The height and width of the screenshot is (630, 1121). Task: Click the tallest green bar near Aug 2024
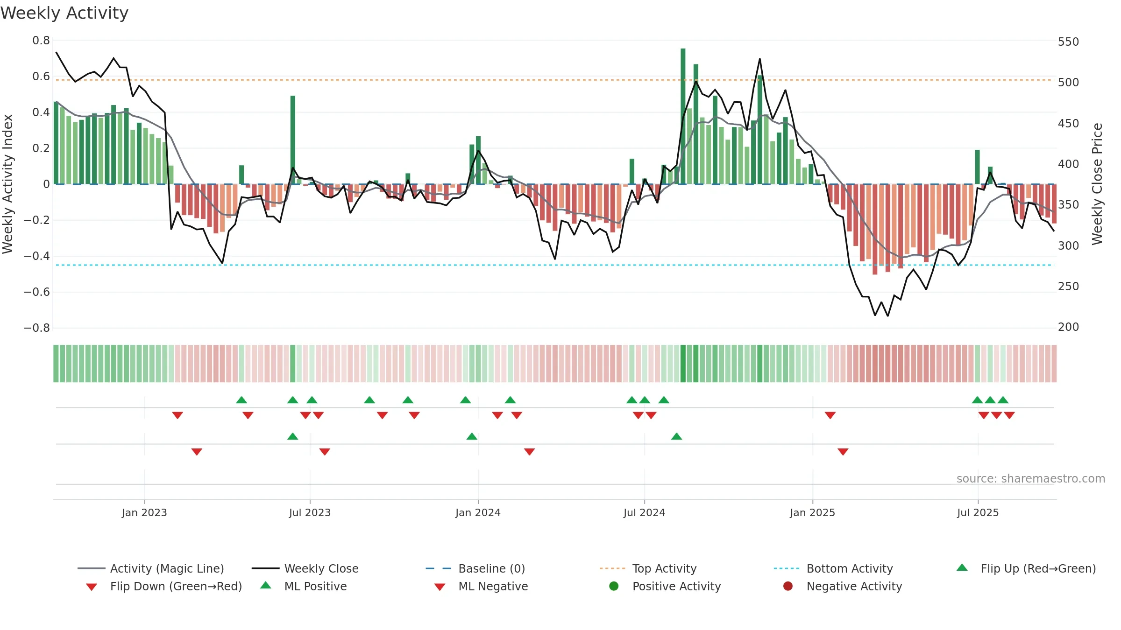683,116
